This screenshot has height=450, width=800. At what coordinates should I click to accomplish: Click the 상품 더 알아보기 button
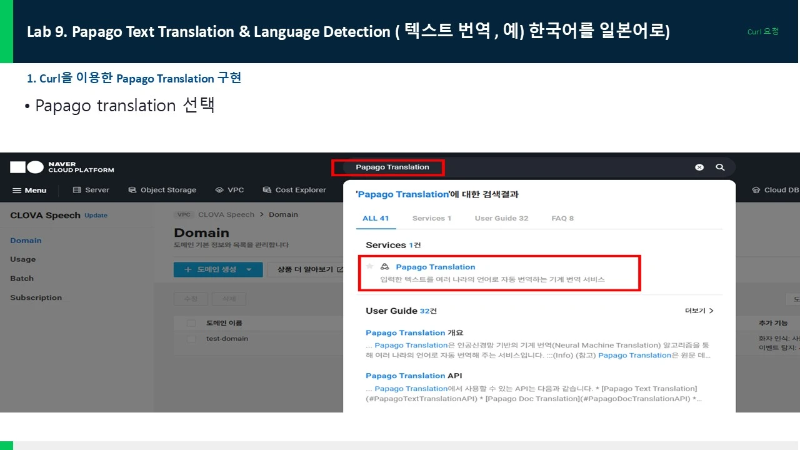[x=306, y=269]
